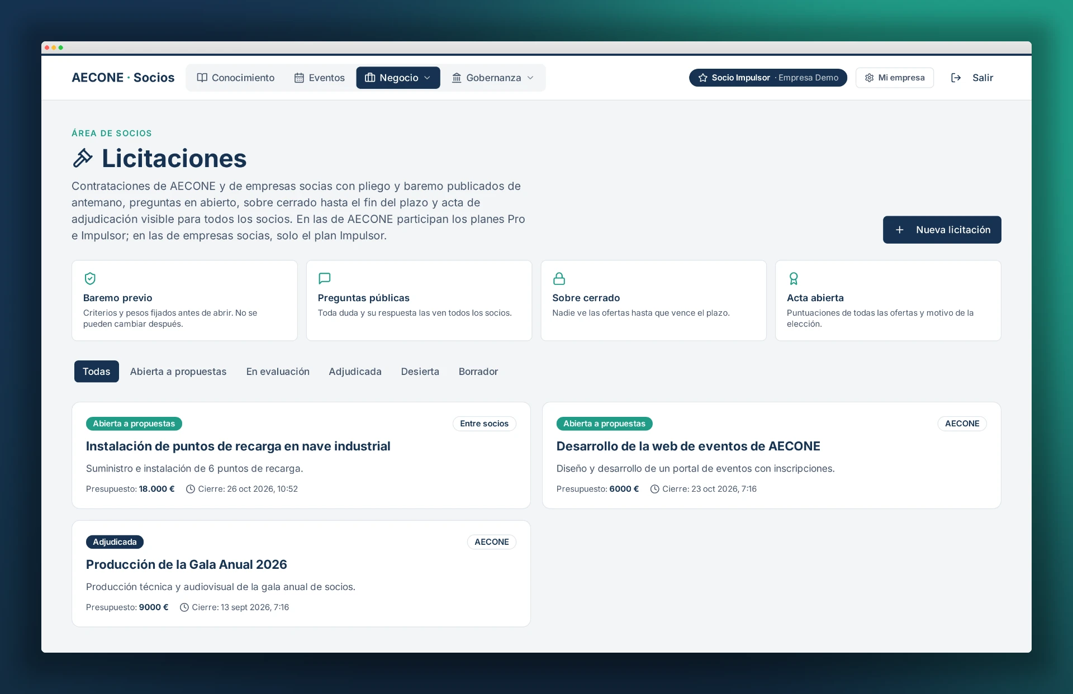Click the building icon beside Gobernanza
This screenshot has height=694, width=1073.
coord(457,78)
